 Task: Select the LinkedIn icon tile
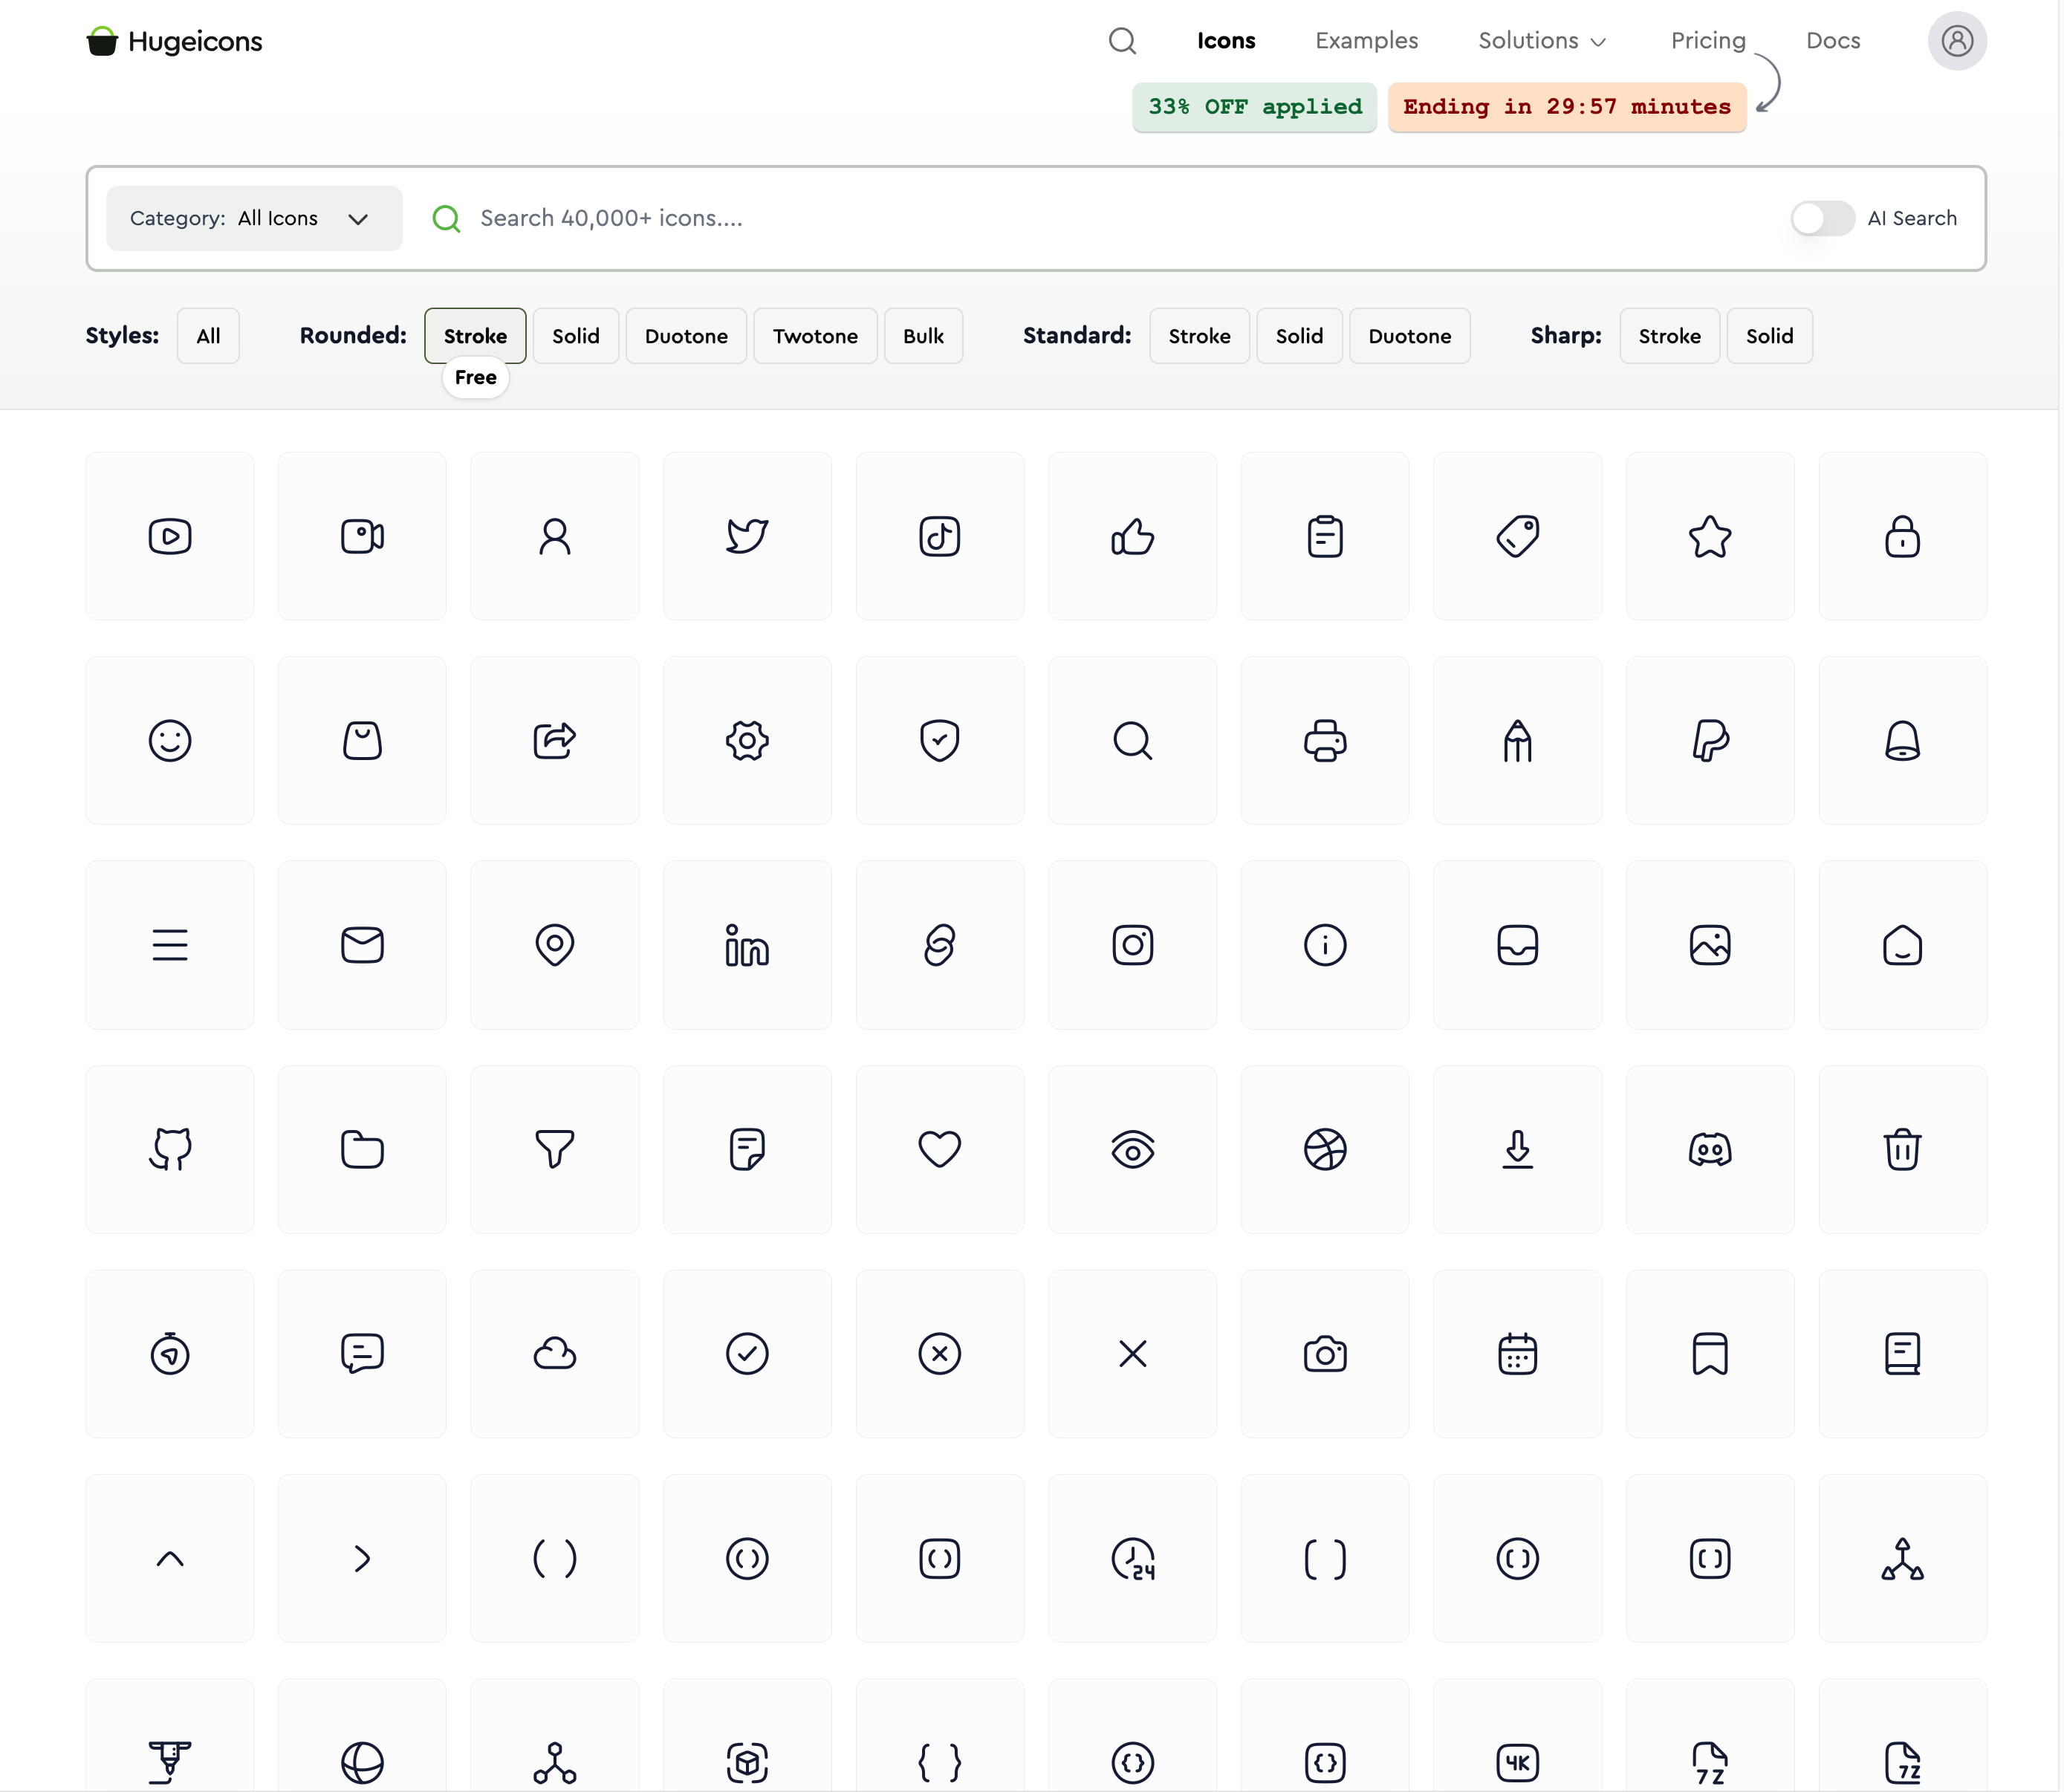747,945
